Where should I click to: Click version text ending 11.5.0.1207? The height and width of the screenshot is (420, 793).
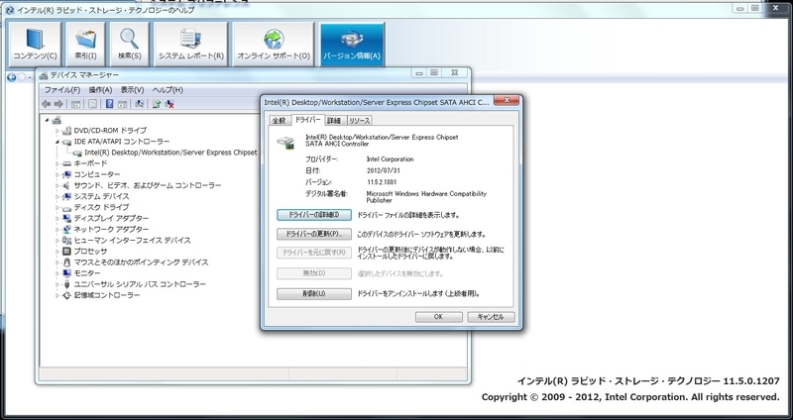point(648,381)
